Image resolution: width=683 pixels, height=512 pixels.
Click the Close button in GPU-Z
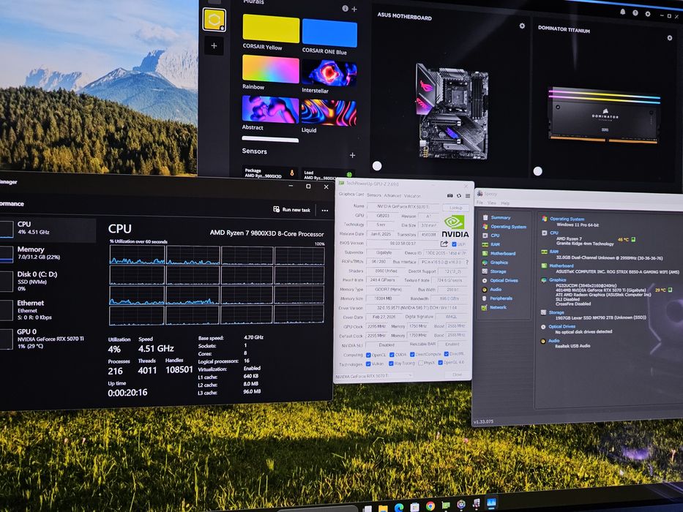(457, 374)
